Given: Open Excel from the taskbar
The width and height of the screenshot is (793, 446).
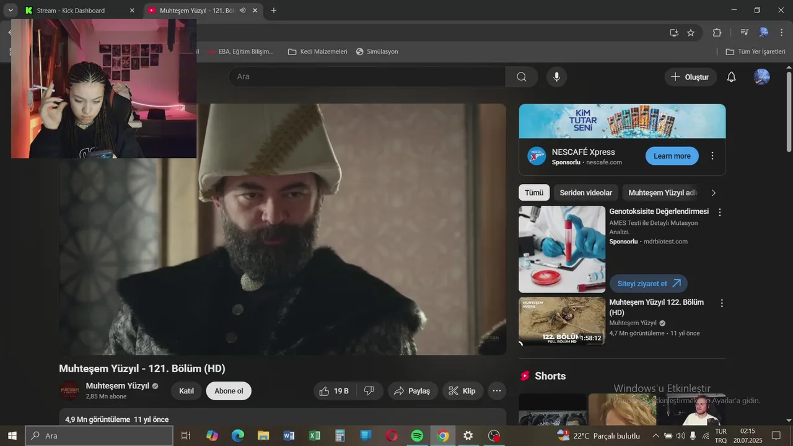Looking at the screenshot, I should point(315,435).
